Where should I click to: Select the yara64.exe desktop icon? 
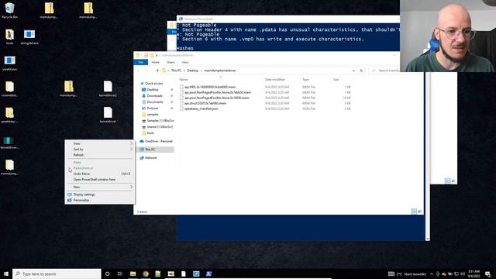[x=9, y=63]
